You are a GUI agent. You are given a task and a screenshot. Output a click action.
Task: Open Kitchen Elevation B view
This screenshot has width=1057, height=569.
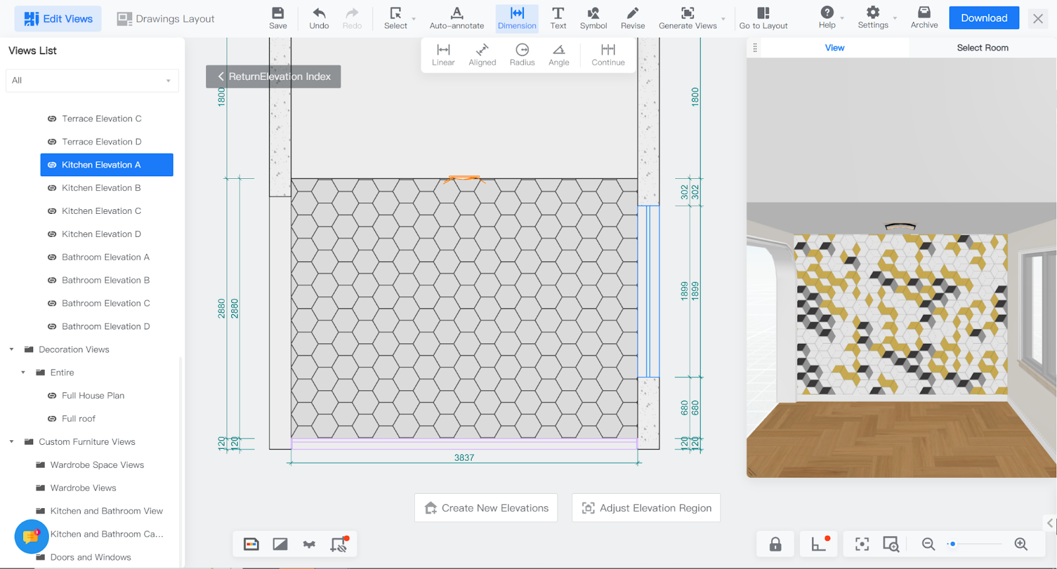pyautogui.click(x=101, y=188)
